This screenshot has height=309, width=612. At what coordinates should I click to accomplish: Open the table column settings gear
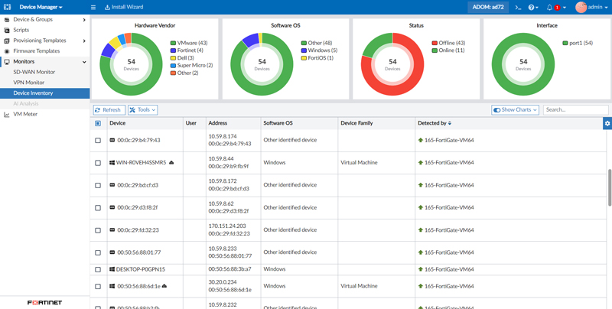pyautogui.click(x=607, y=123)
